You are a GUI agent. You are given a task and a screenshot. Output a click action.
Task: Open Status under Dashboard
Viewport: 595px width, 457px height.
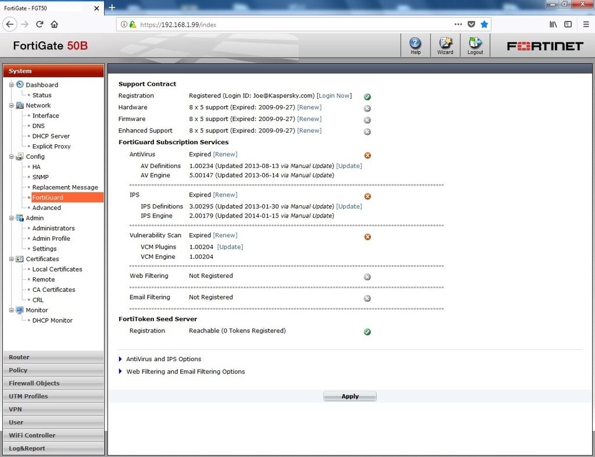[x=42, y=95]
